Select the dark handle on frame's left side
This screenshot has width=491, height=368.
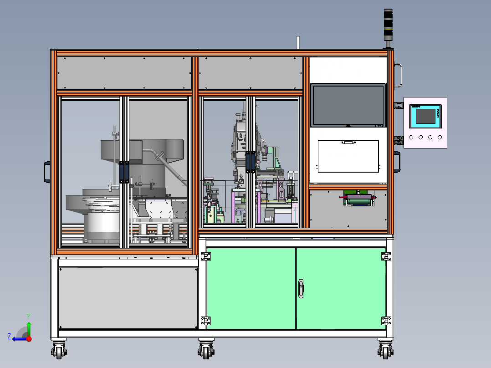(x=47, y=172)
